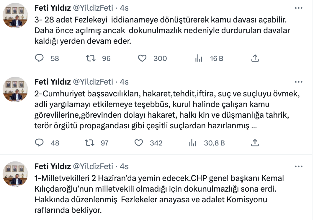Screen dimensions: 314x220
Task: Click the share icon on the top tweet
Action: click(255, 58)
